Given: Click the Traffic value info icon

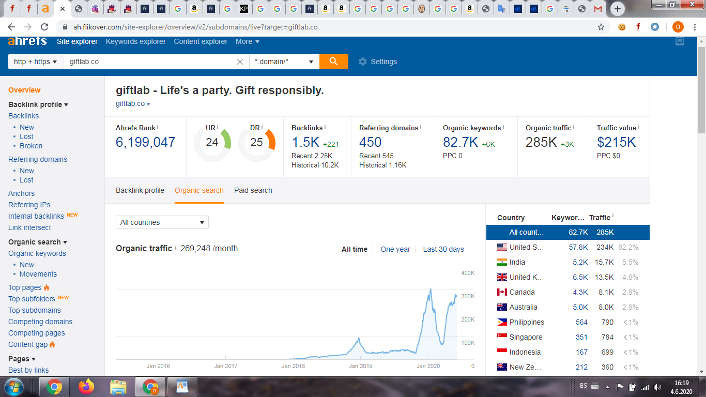Looking at the screenshot, I should coord(639,127).
